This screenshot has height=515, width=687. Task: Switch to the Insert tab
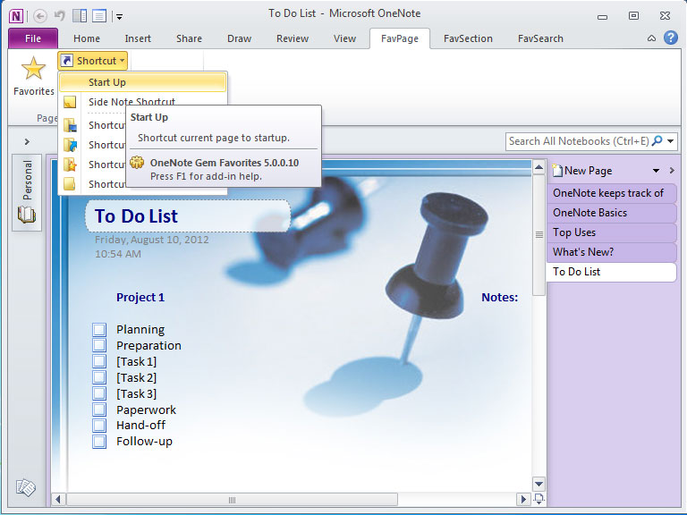pyautogui.click(x=138, y=38)
